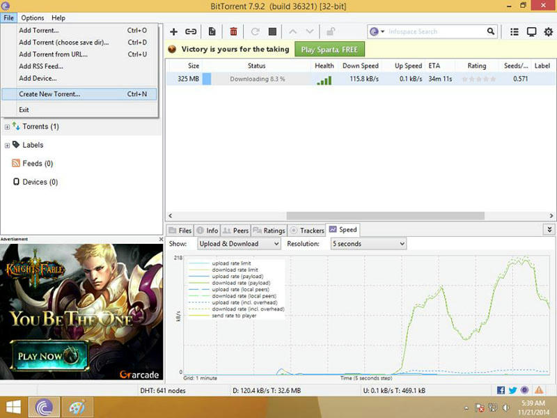The height and width of the screenshot is (418, 557).
Task: Open the Windows Start button
Action: [x=13, y=408]
